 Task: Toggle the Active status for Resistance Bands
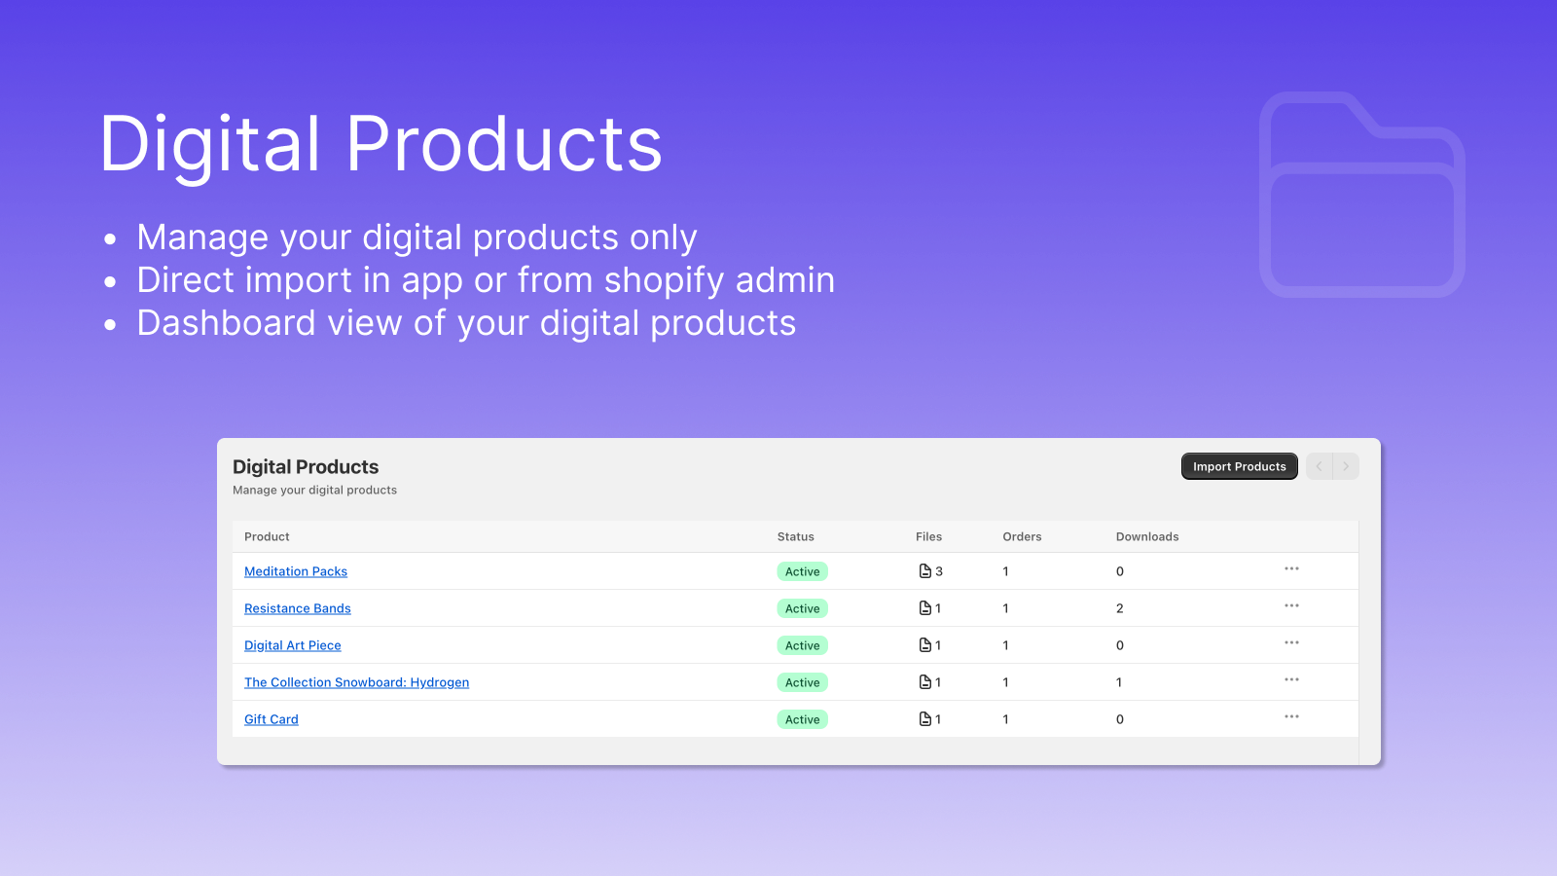(801, 607)
